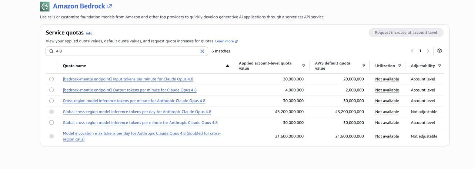Clear the 4.8 search text with the X icon
This screenshot has width=474, height=169.
(x=202, y=51)
